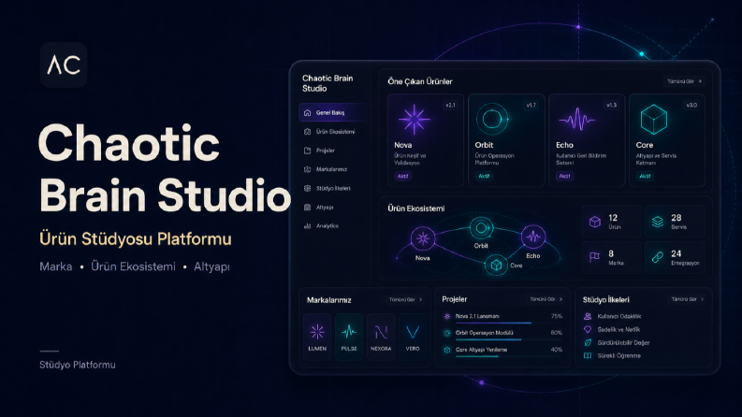Click the Orbit ring icon in product card
This screenshot has width=742, height=417.
492,119
